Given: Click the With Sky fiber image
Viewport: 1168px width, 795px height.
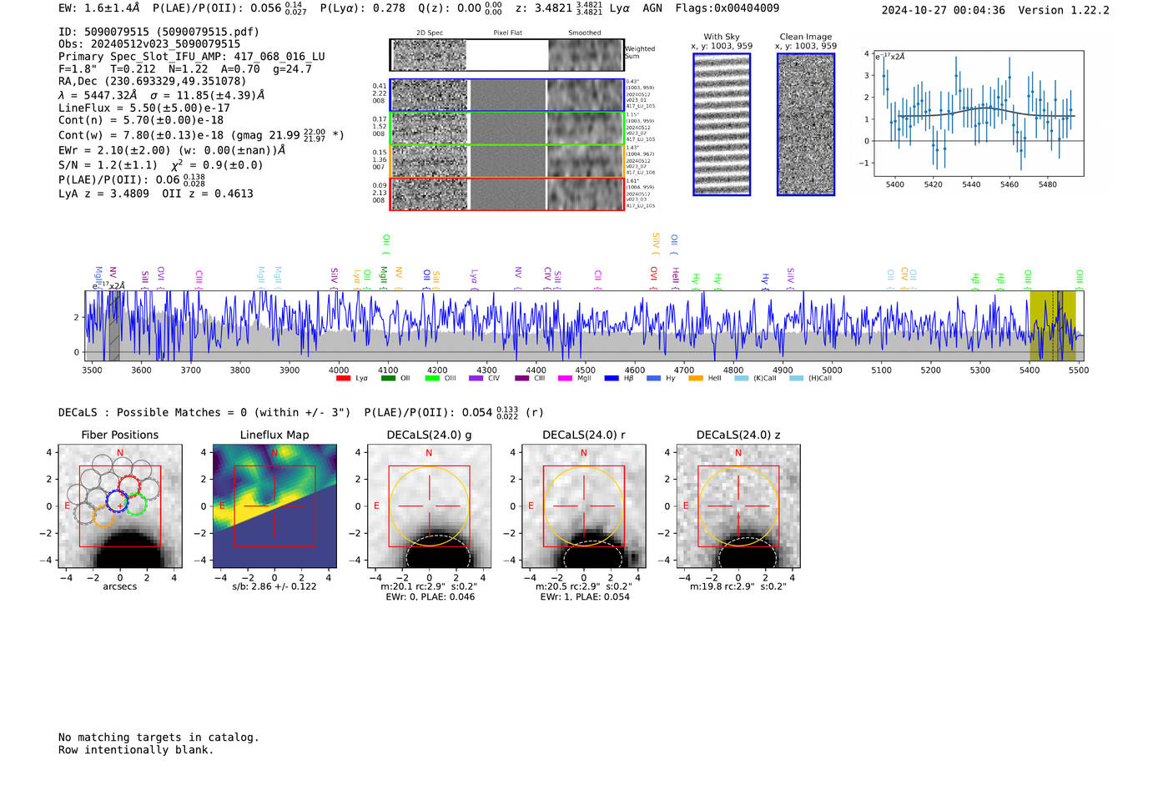Looking at the screenshot, I should (722, 124).
